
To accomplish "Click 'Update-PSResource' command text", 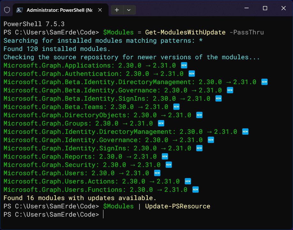I will click(177, 206).
